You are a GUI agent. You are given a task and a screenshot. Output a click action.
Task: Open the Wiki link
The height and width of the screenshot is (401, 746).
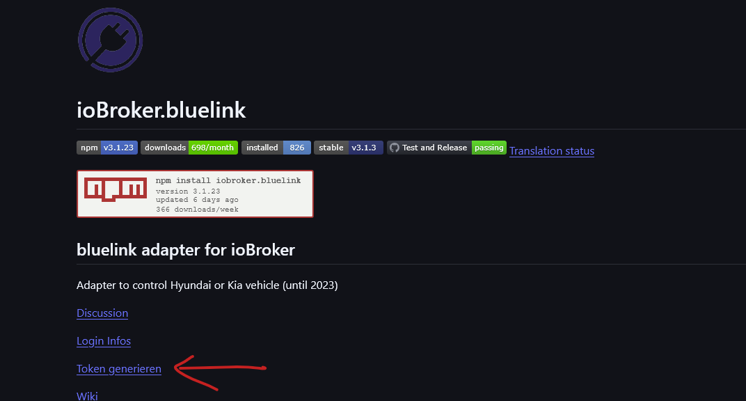[x=87, y=395]
